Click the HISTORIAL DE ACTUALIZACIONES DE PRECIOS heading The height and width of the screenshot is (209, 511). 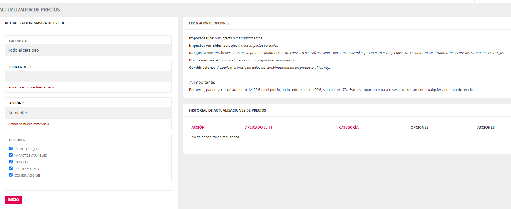coord(227,110)
